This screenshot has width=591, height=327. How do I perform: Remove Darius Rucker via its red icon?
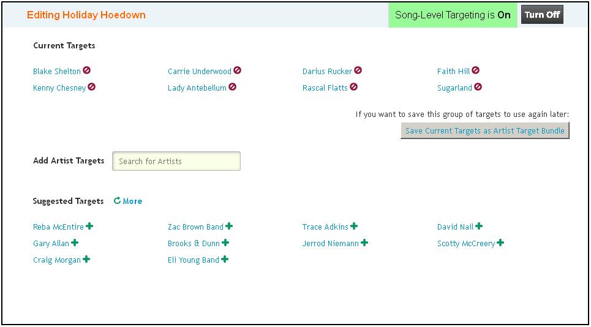click(x=358, y=70)
